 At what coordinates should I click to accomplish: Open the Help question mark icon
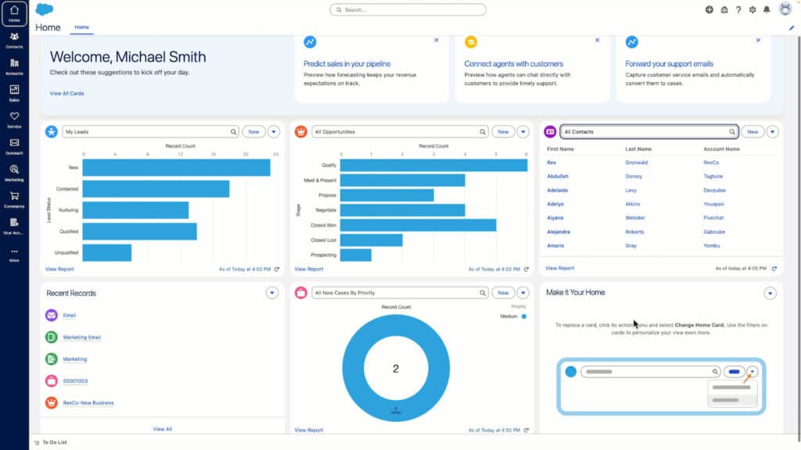pyautogui.click(x=738, y=9)
